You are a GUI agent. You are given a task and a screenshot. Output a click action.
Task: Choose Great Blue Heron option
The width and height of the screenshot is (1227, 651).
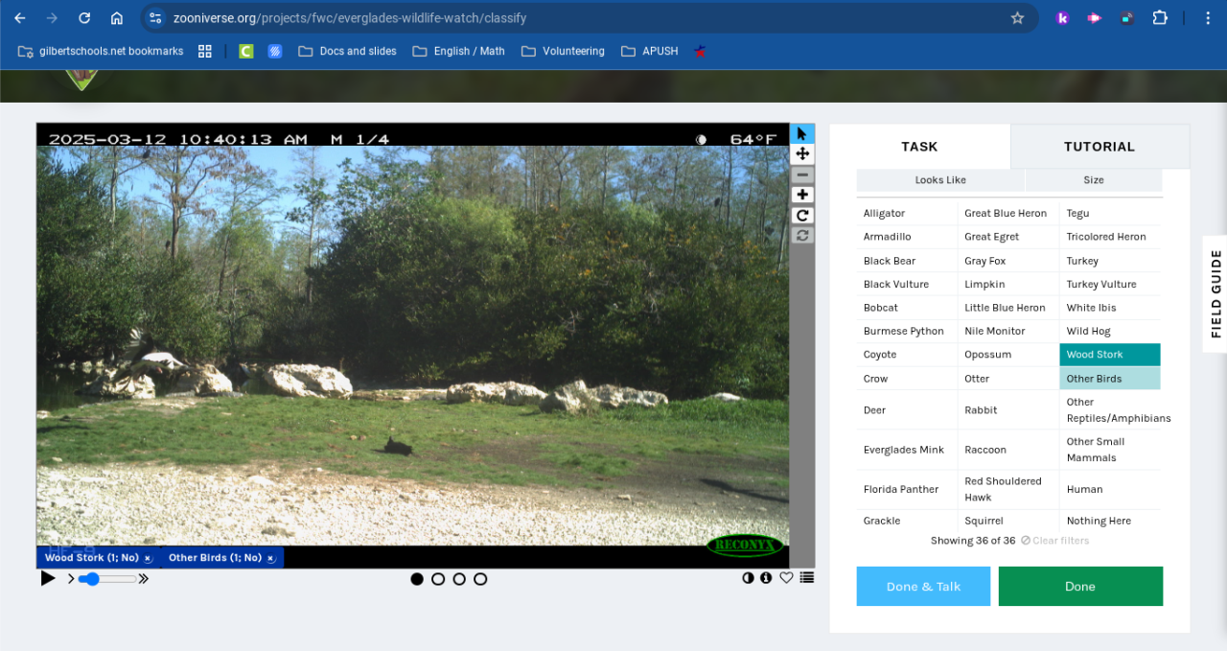(x=1008, y=213)
